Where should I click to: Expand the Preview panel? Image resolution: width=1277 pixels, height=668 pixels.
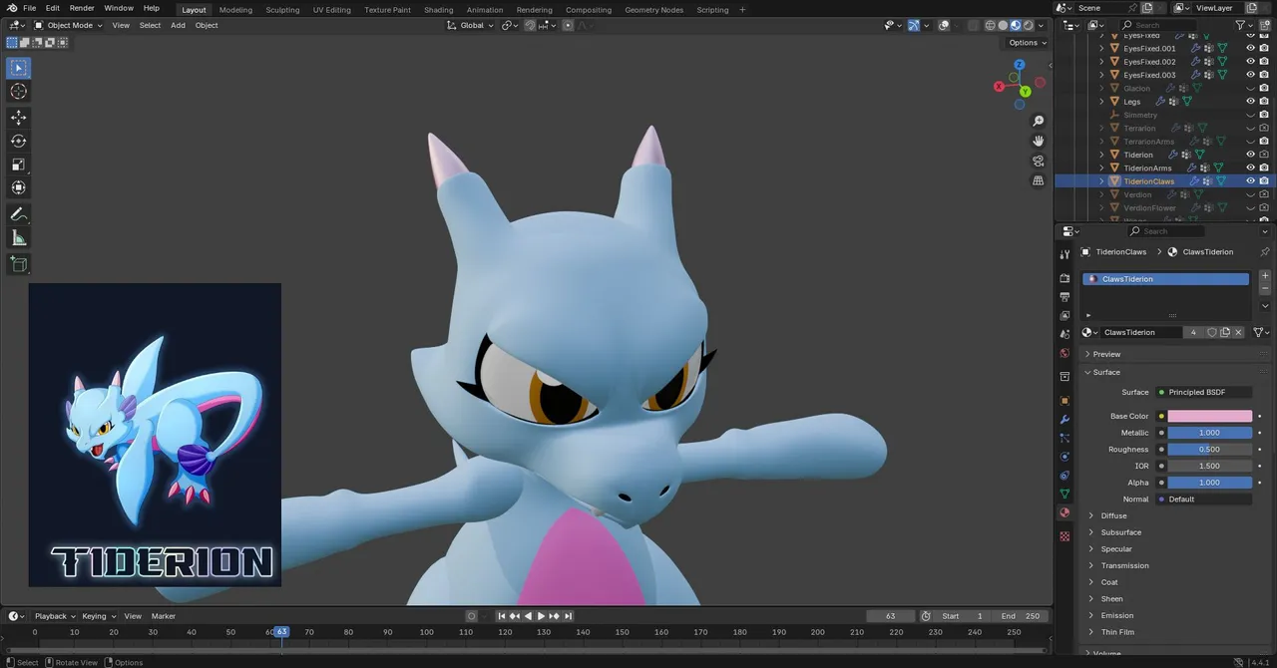point(1106,354)
